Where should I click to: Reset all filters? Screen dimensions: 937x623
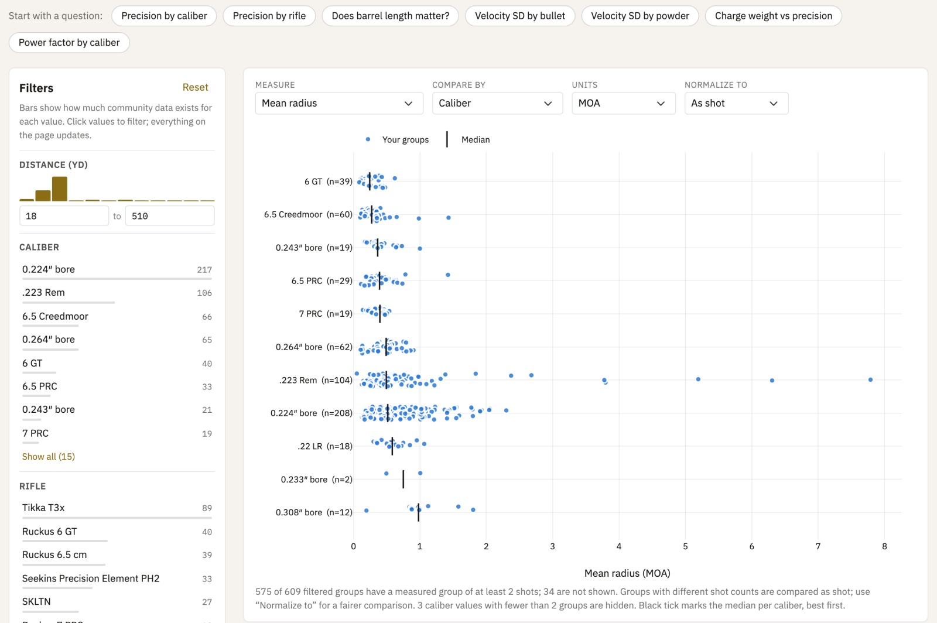pos(195,87)
